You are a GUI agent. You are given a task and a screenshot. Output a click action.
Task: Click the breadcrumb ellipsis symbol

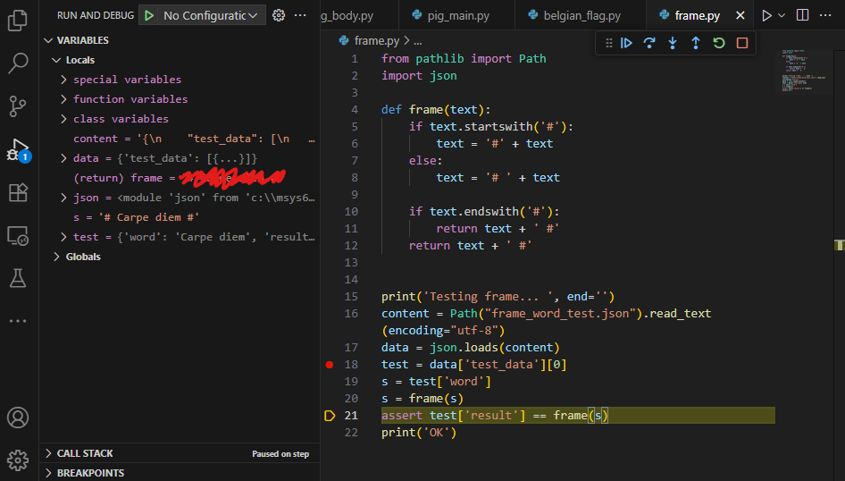coord(418,41)
